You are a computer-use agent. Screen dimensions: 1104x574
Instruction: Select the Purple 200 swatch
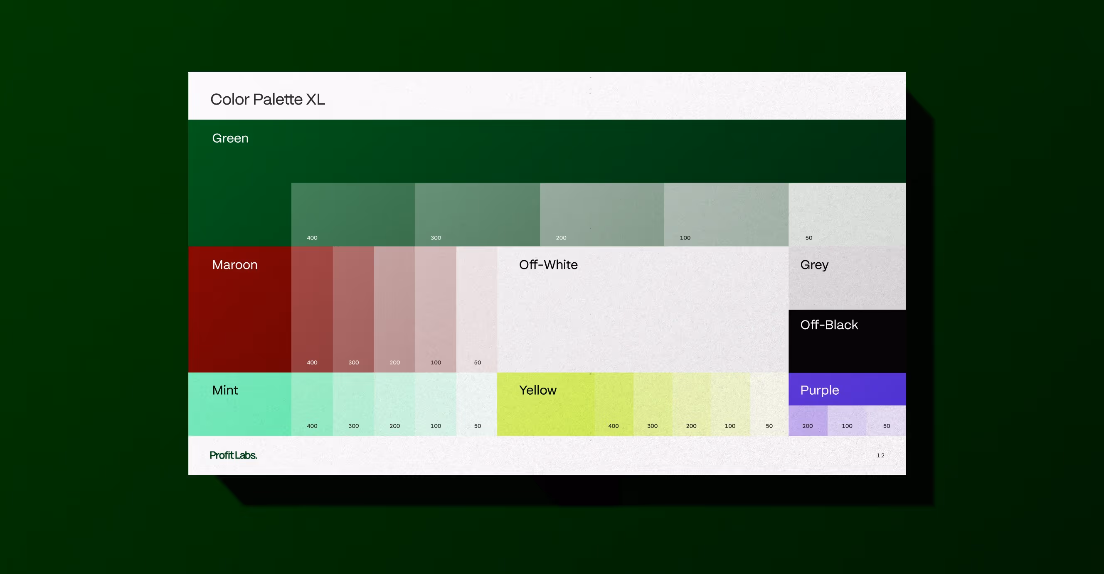(808, 420)
